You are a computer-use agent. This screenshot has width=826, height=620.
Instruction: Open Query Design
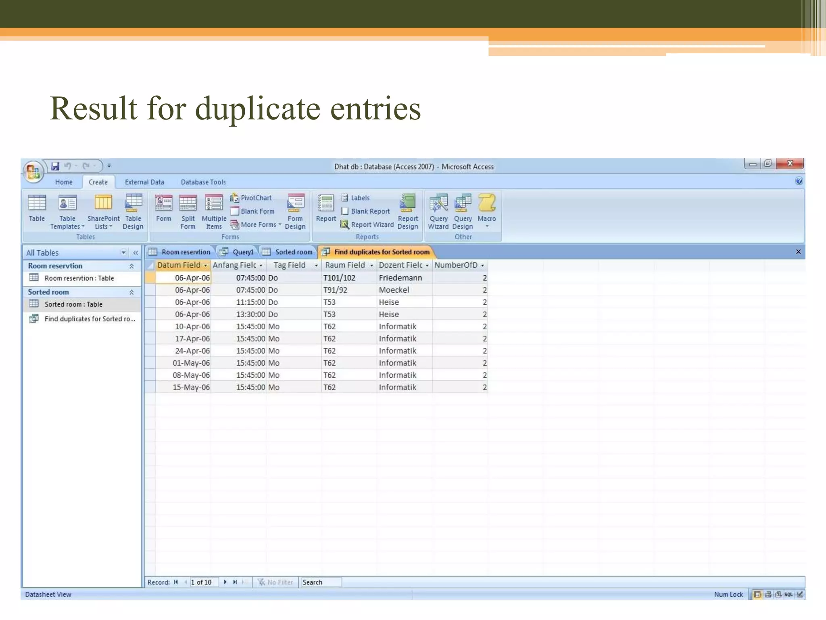[x=463, y=212]
